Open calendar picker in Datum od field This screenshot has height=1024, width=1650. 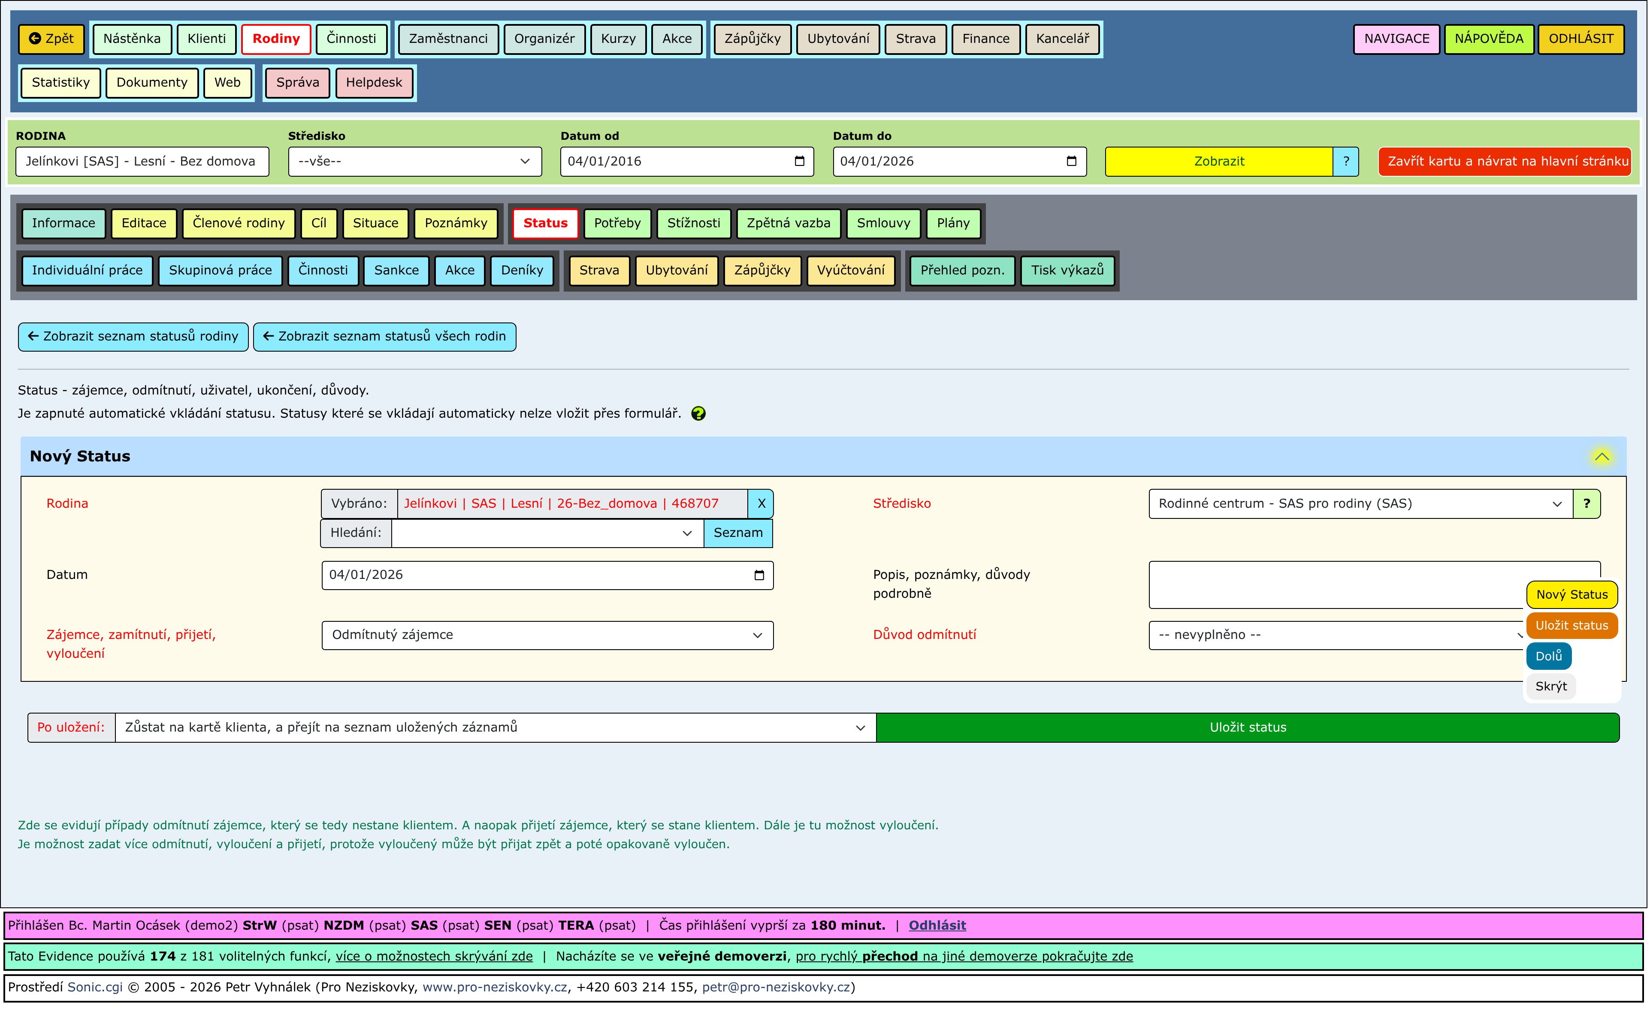click(x=800, y=161)
